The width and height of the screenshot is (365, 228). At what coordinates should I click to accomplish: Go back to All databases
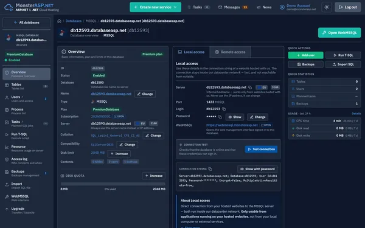pyautogui.click(x=27, y=22)
